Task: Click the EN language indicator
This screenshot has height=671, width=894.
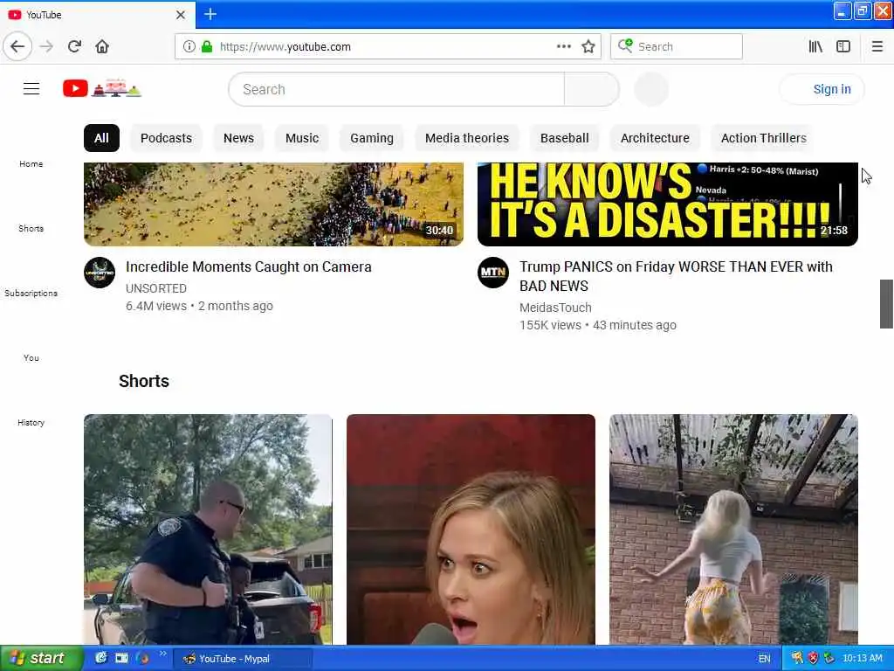Action: (x=764, y=659)
